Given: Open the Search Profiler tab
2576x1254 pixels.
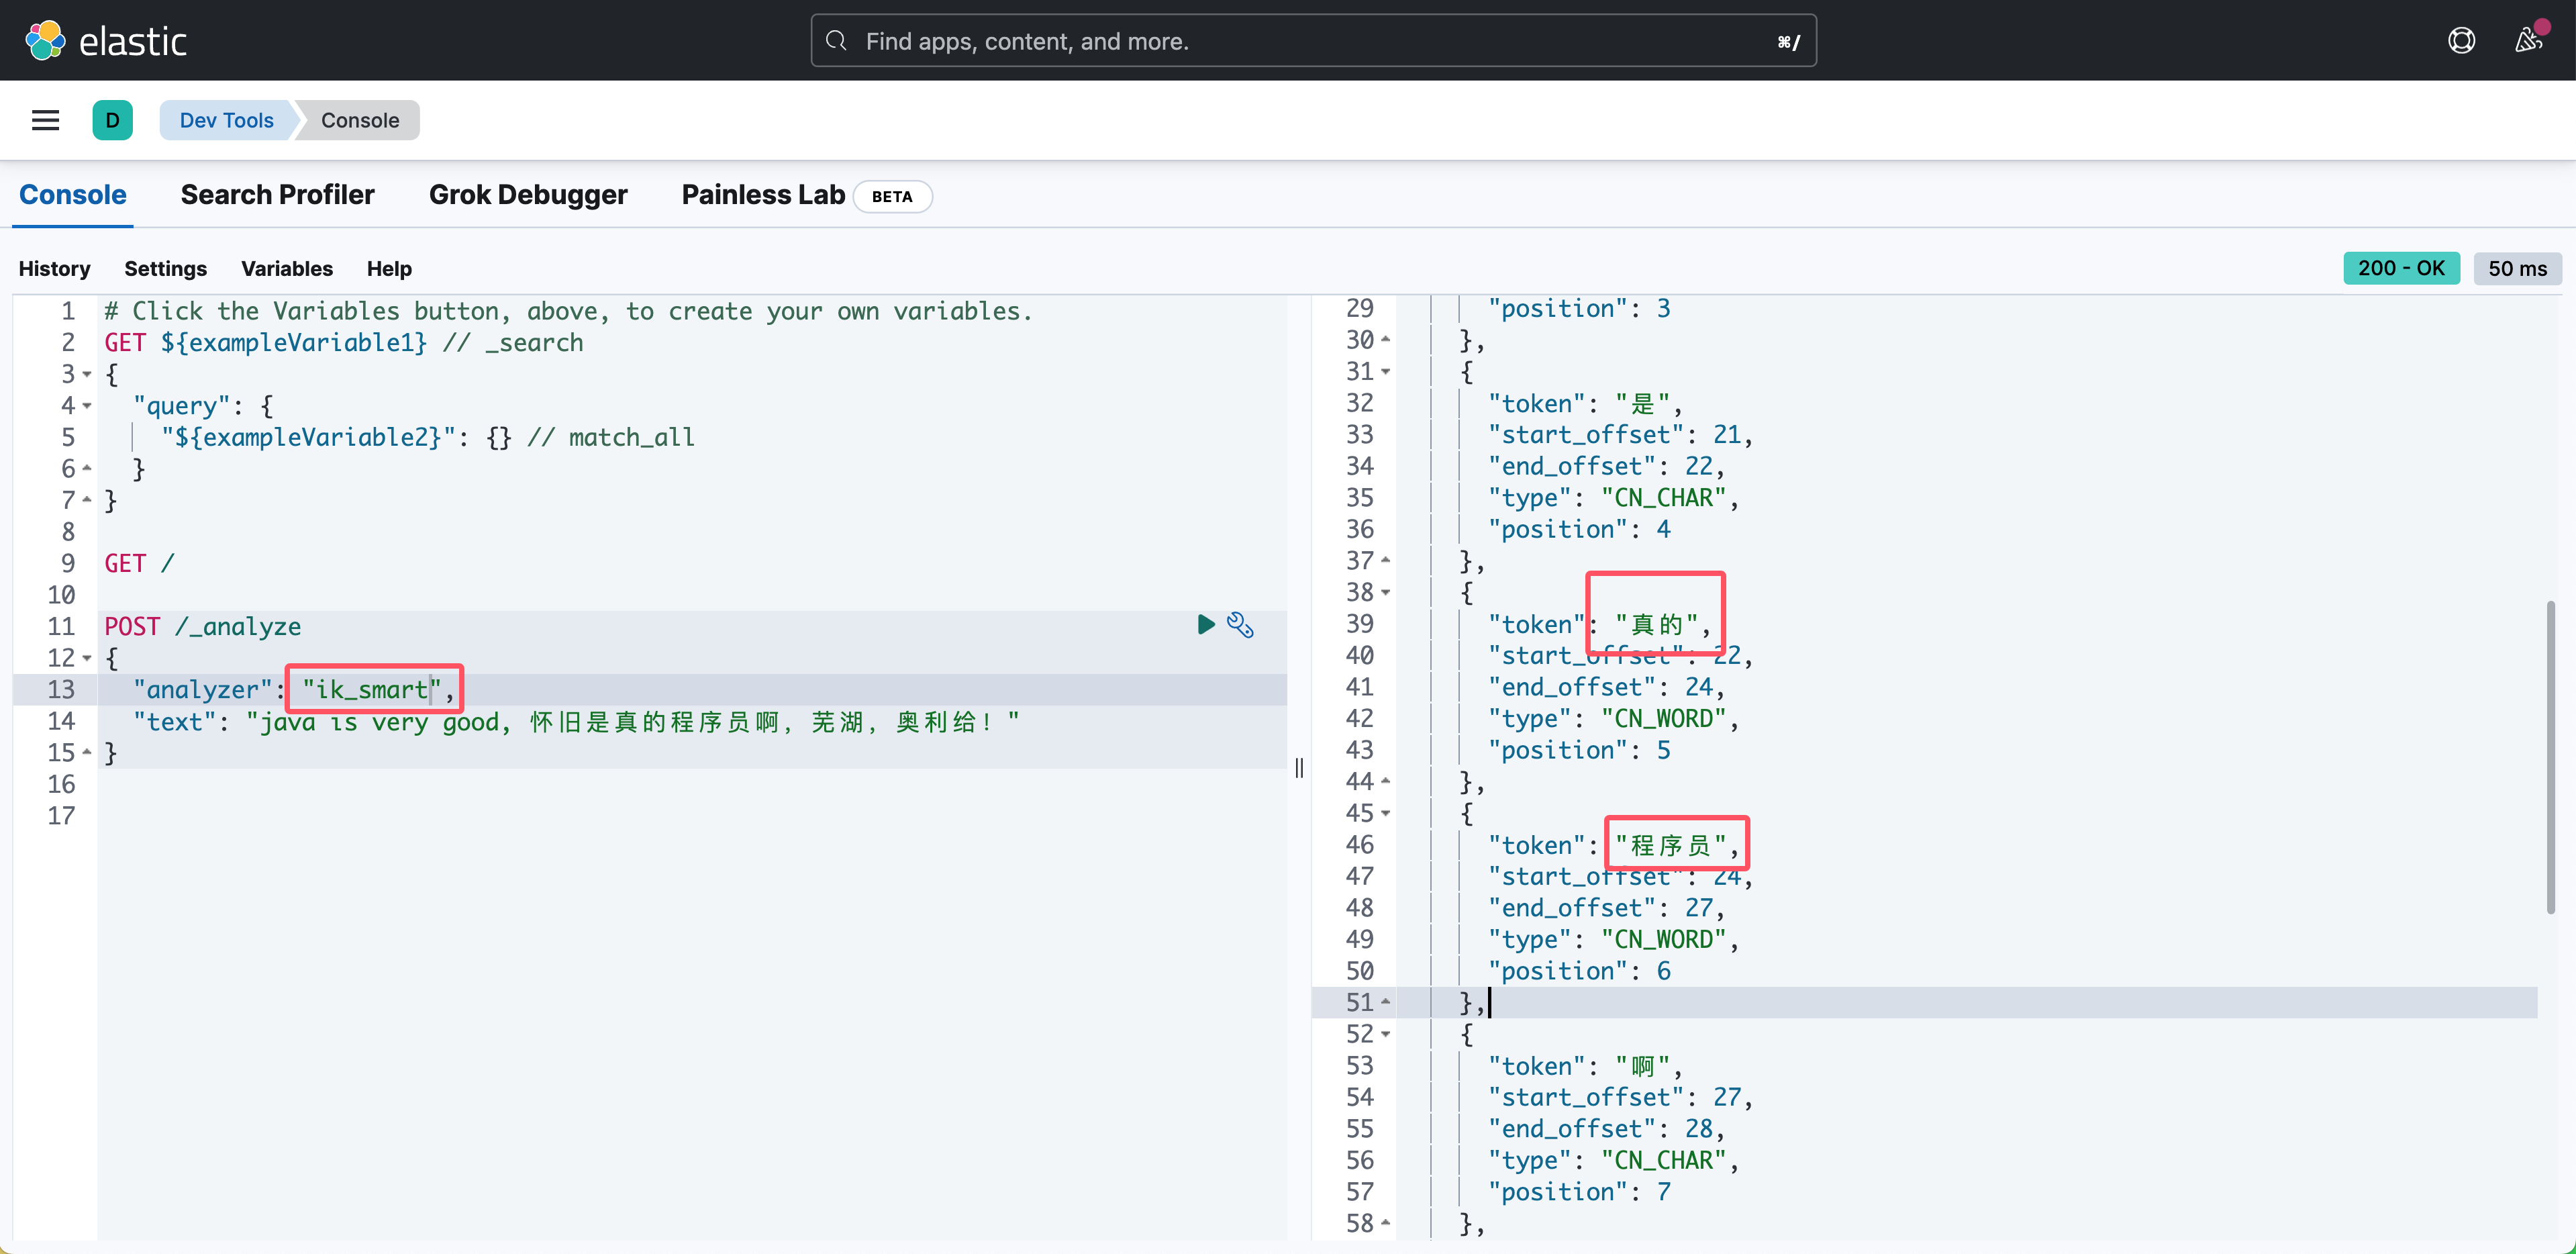Looking at the screenshot, I should click(x=276, y=194).
